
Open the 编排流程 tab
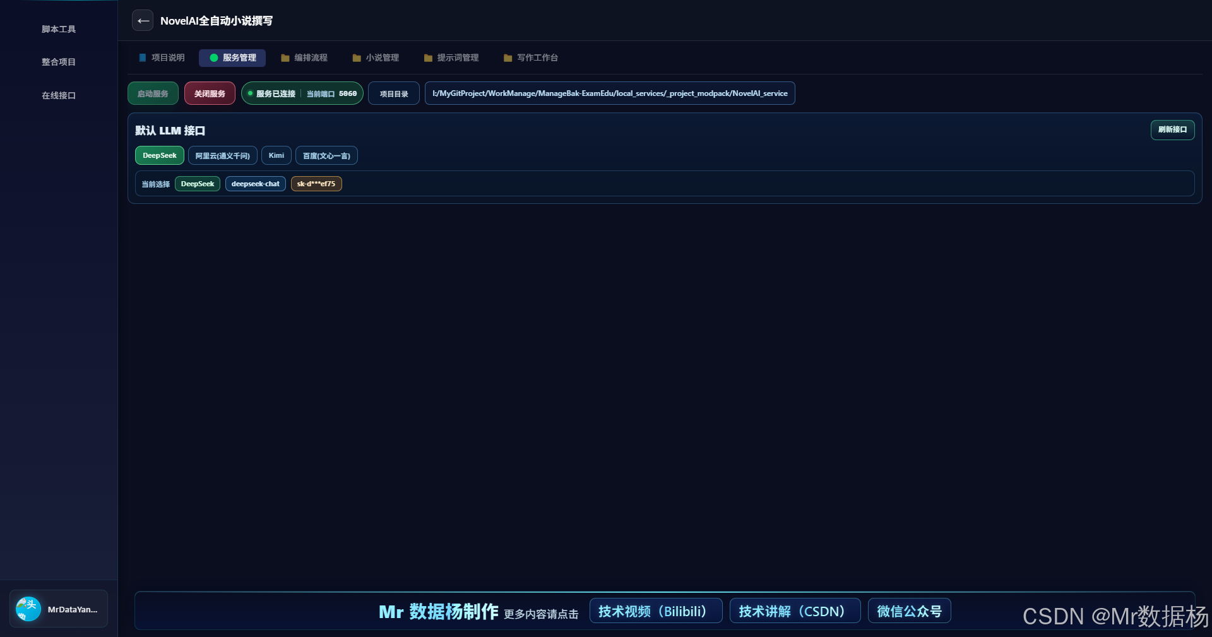tap(304, 57)
